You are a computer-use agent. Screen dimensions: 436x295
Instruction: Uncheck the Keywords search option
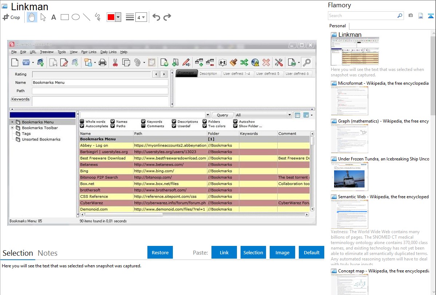tap(143, 121)
